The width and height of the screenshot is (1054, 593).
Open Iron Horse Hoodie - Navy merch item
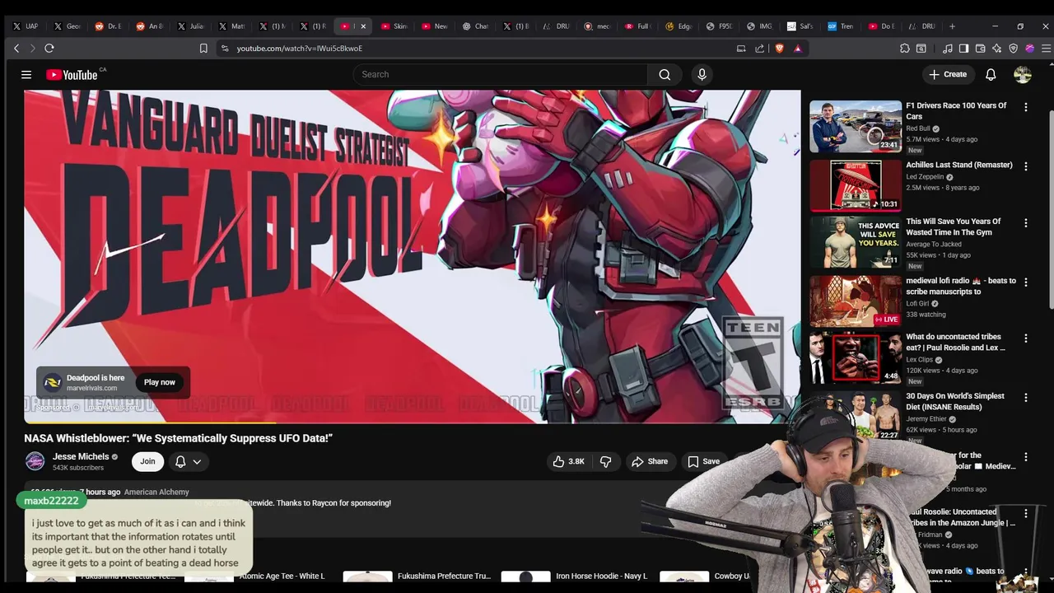[602, 577]
